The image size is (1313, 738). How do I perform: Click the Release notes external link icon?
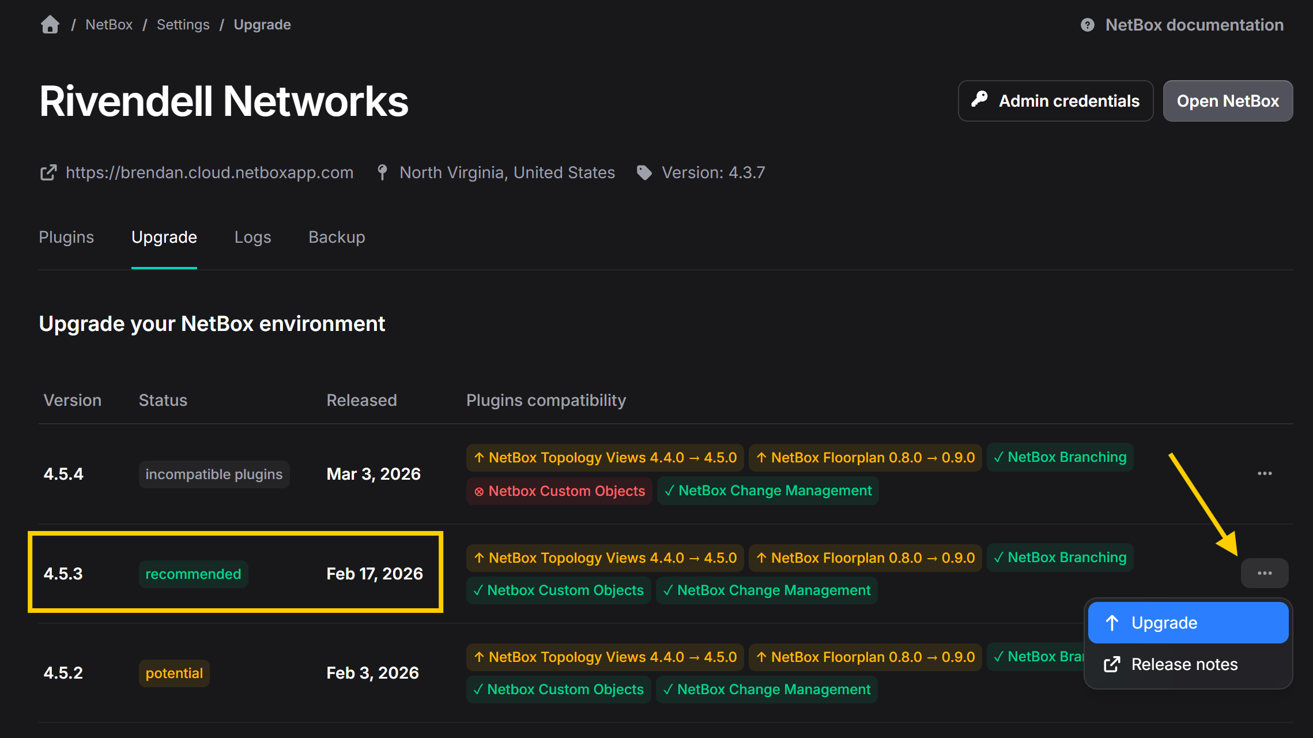(1112, 664)
